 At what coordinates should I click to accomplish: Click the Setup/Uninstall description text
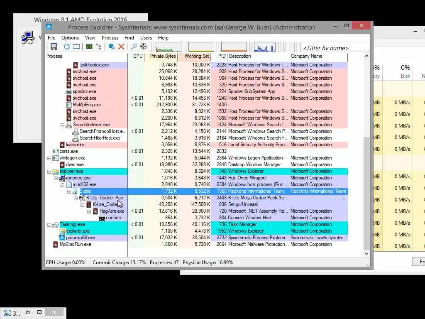pyautogui.click(x=243, y=204)
